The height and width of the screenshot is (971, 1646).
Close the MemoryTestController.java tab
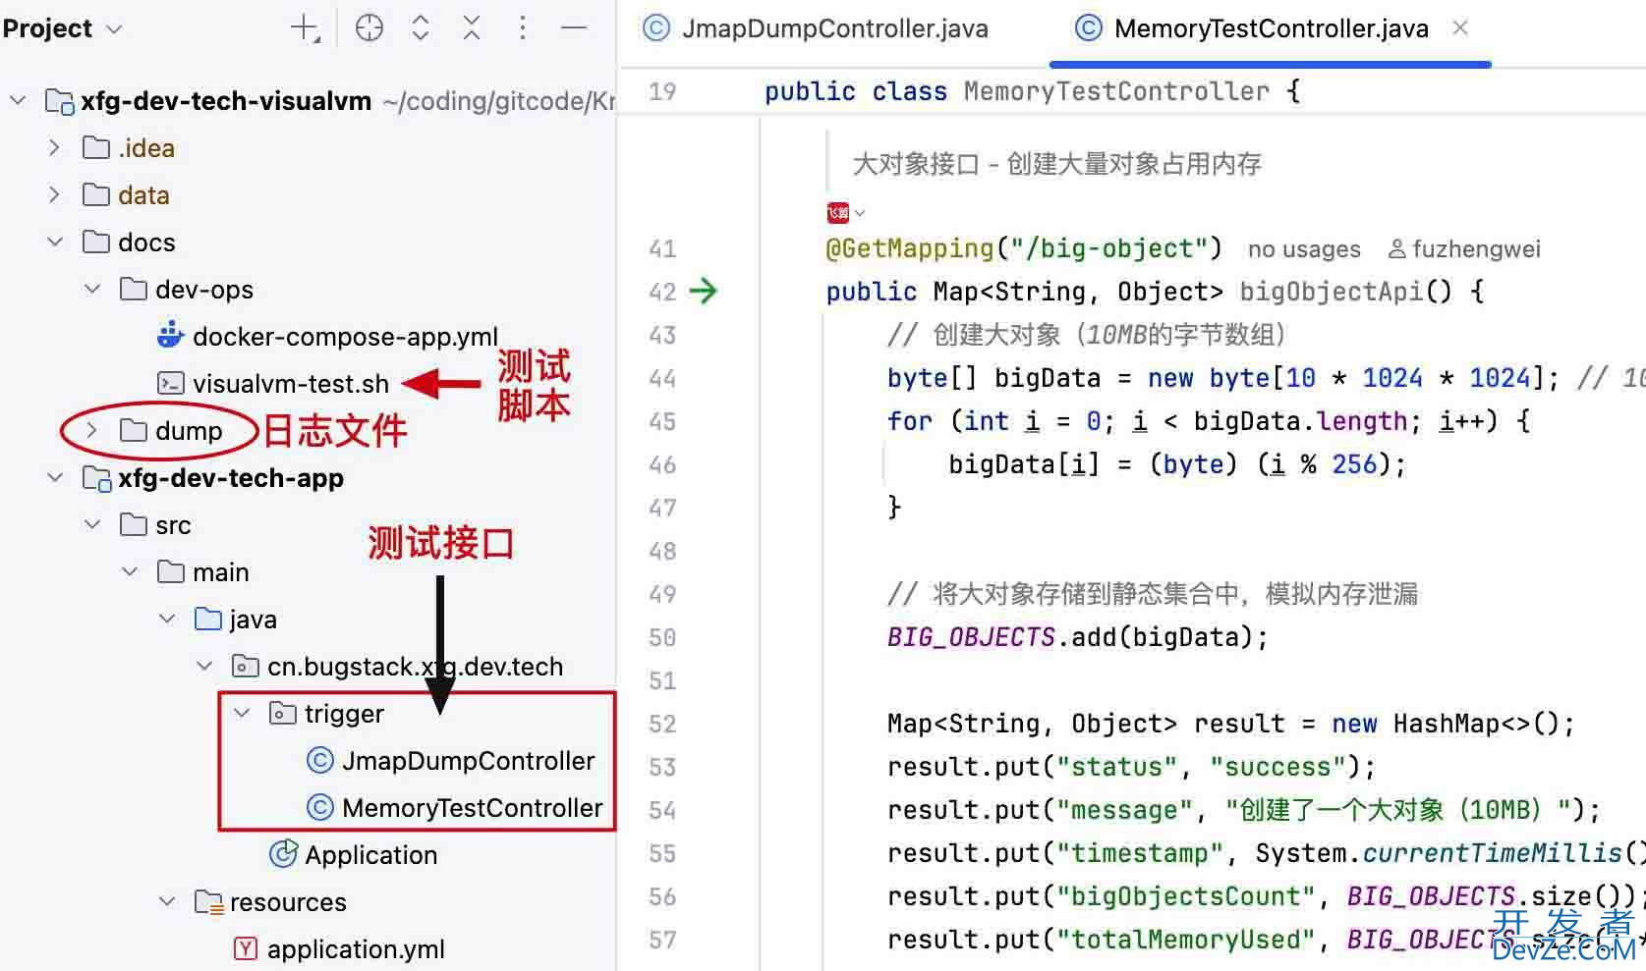coord(1460,28)
